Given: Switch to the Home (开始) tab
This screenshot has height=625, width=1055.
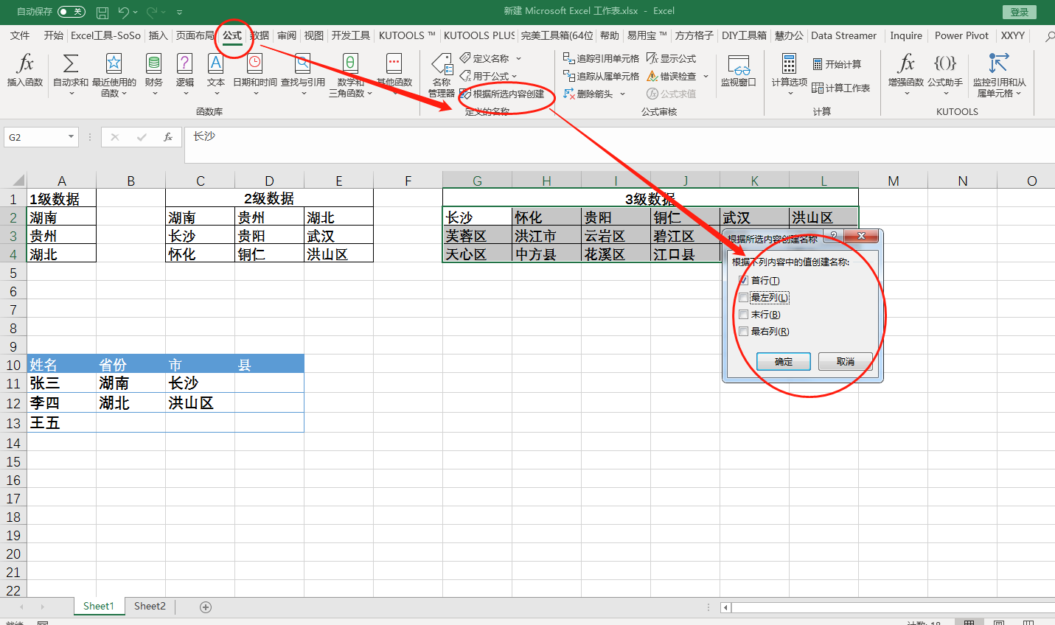Looking at the screenshot, I should coord(53,35).
